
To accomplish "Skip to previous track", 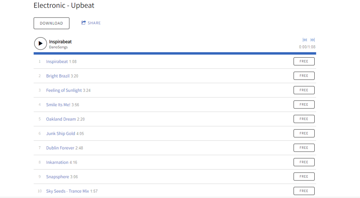I will tap(305, 40).
